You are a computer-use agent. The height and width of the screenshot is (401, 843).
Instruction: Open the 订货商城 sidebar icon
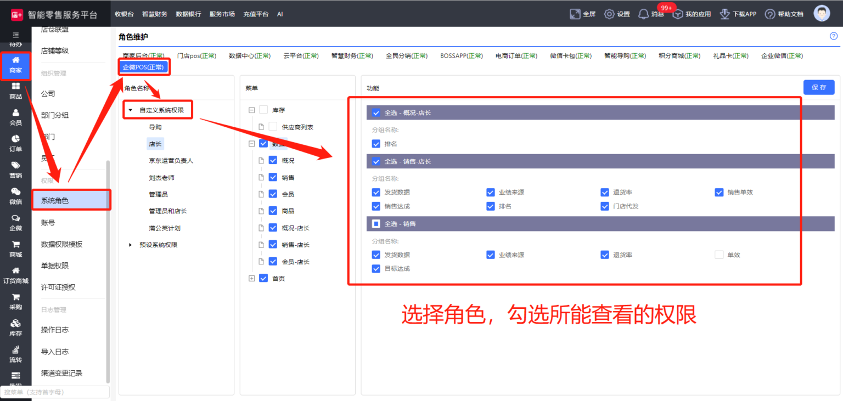[x=15, y=275]
